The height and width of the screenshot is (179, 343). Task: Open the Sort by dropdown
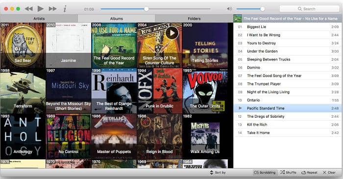point(218,173)
